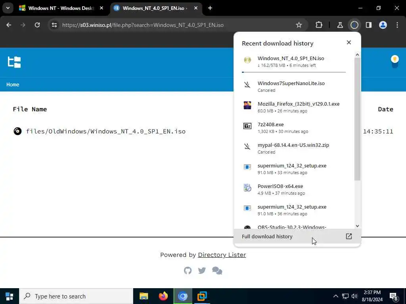Open the GitHub icon in footer
Image resolution: width=406 pixels, height=304 pixels.
point(188,271)
